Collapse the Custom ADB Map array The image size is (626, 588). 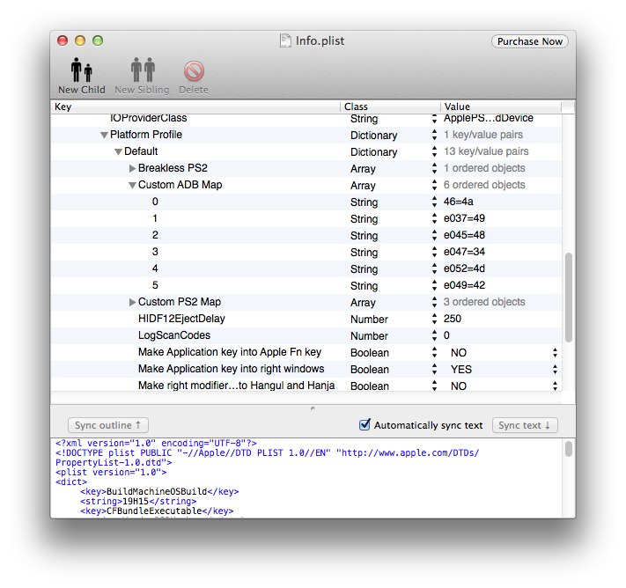(x=133, y=186)
